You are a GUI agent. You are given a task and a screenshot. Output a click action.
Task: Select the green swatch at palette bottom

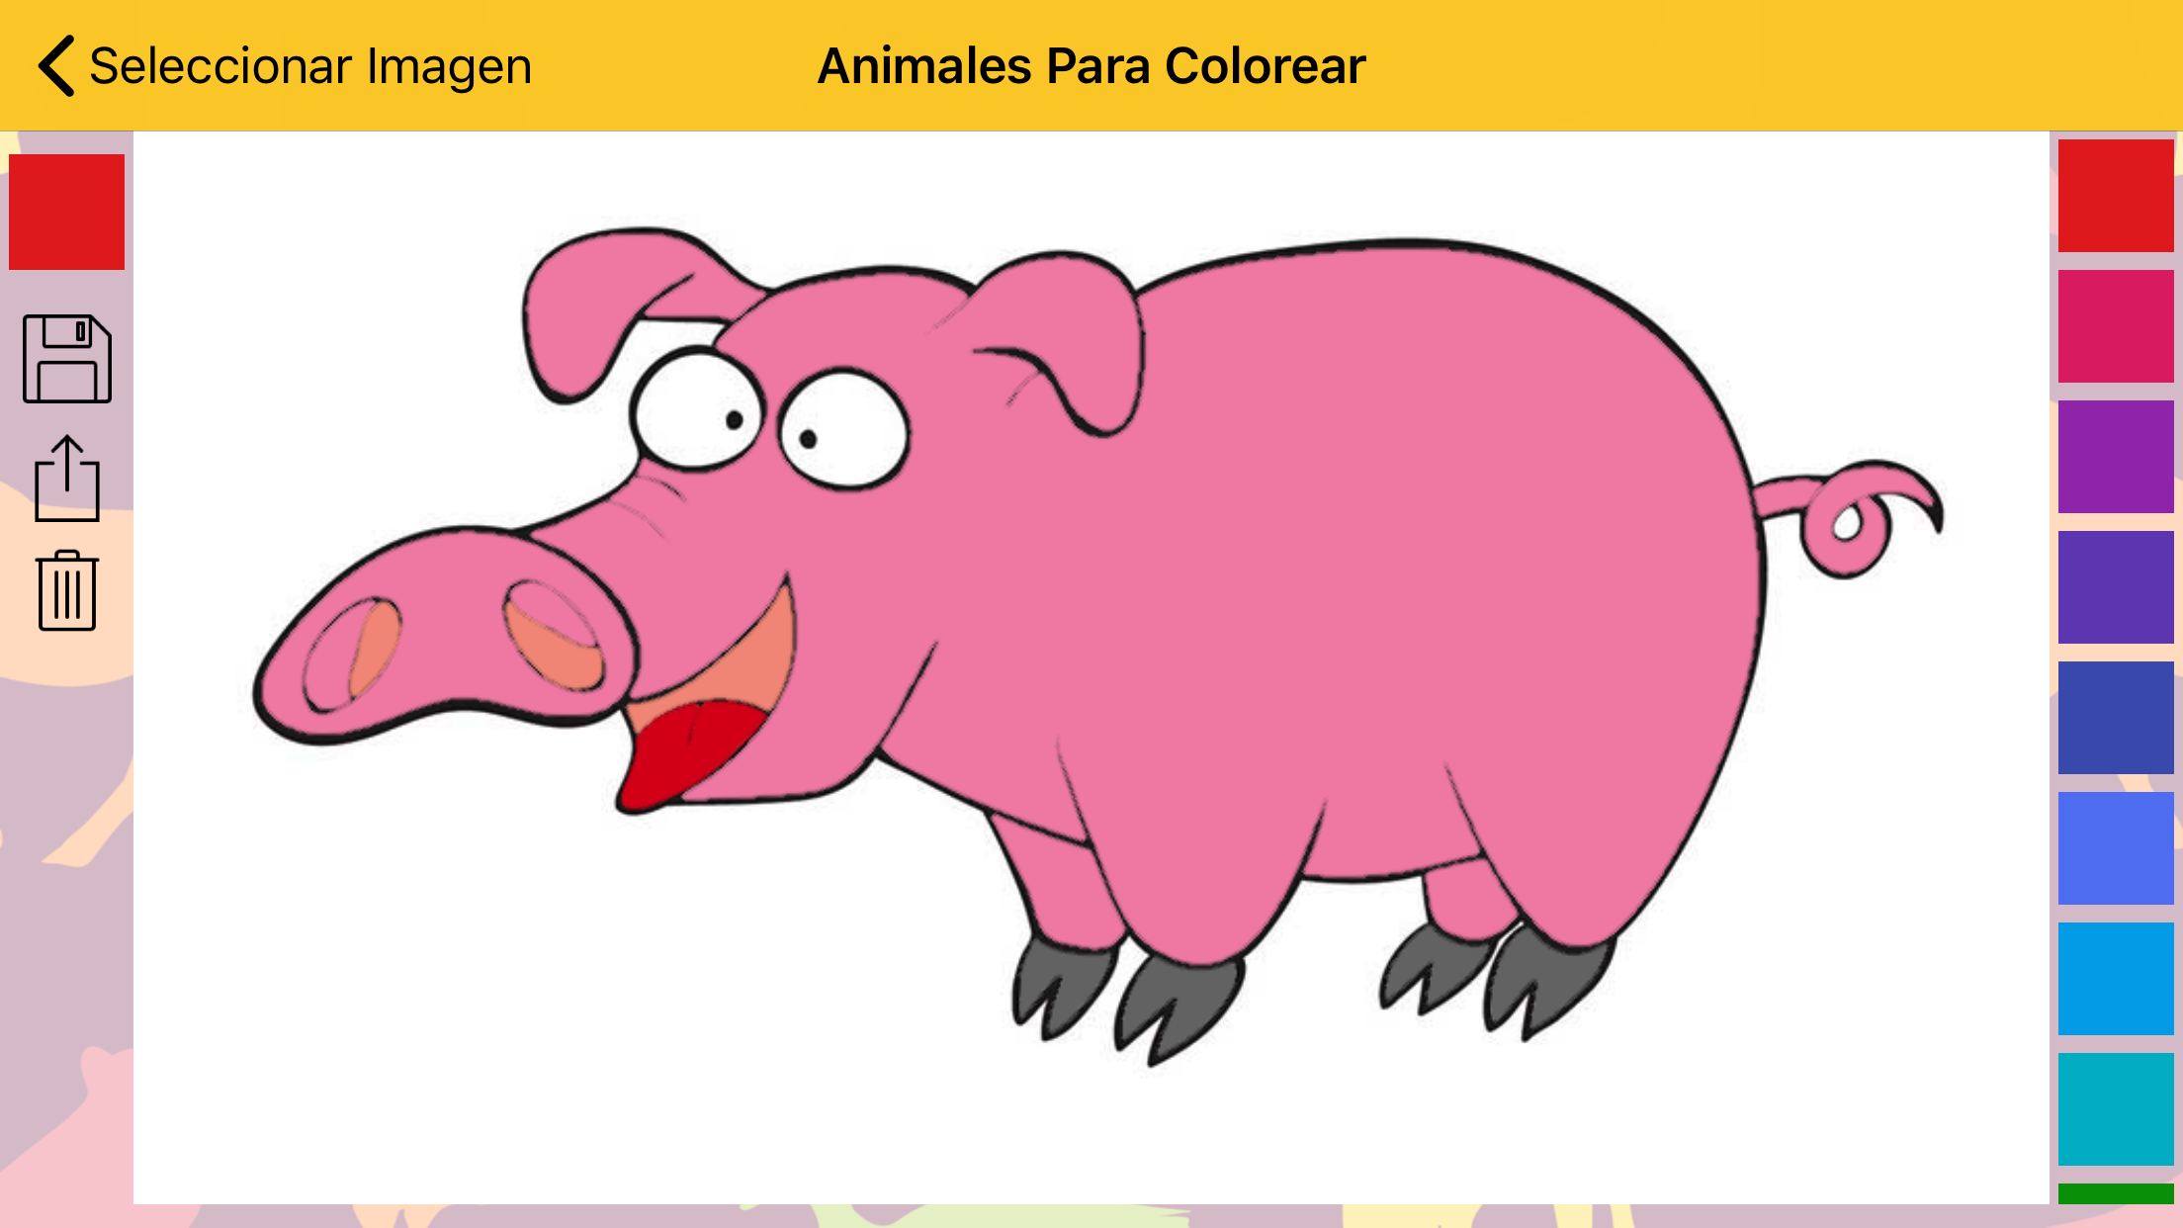tap(2116, 1193)
